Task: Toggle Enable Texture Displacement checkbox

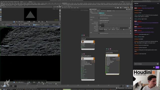Action: [x=99, y=20]
